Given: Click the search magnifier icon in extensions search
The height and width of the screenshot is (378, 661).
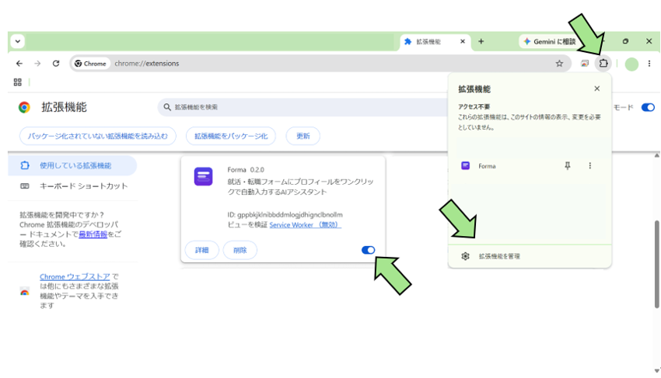Looking at the screenshot, I should tap(167, 107).
